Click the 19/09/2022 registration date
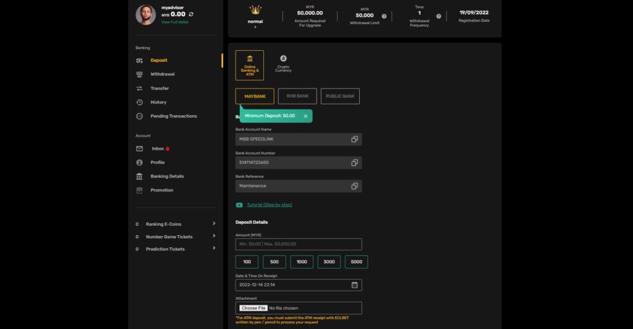 point(474,13)
